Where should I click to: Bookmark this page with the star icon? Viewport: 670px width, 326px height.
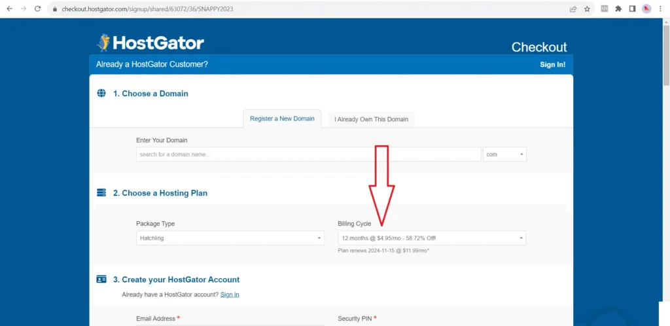click(587, 9)
